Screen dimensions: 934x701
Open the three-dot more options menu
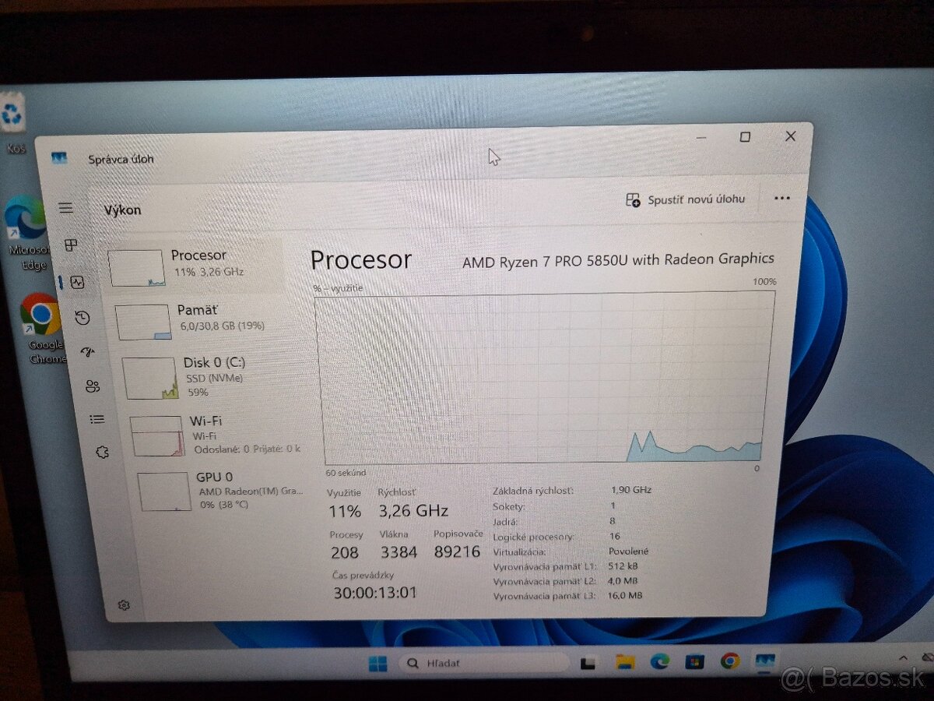(781, 198)
